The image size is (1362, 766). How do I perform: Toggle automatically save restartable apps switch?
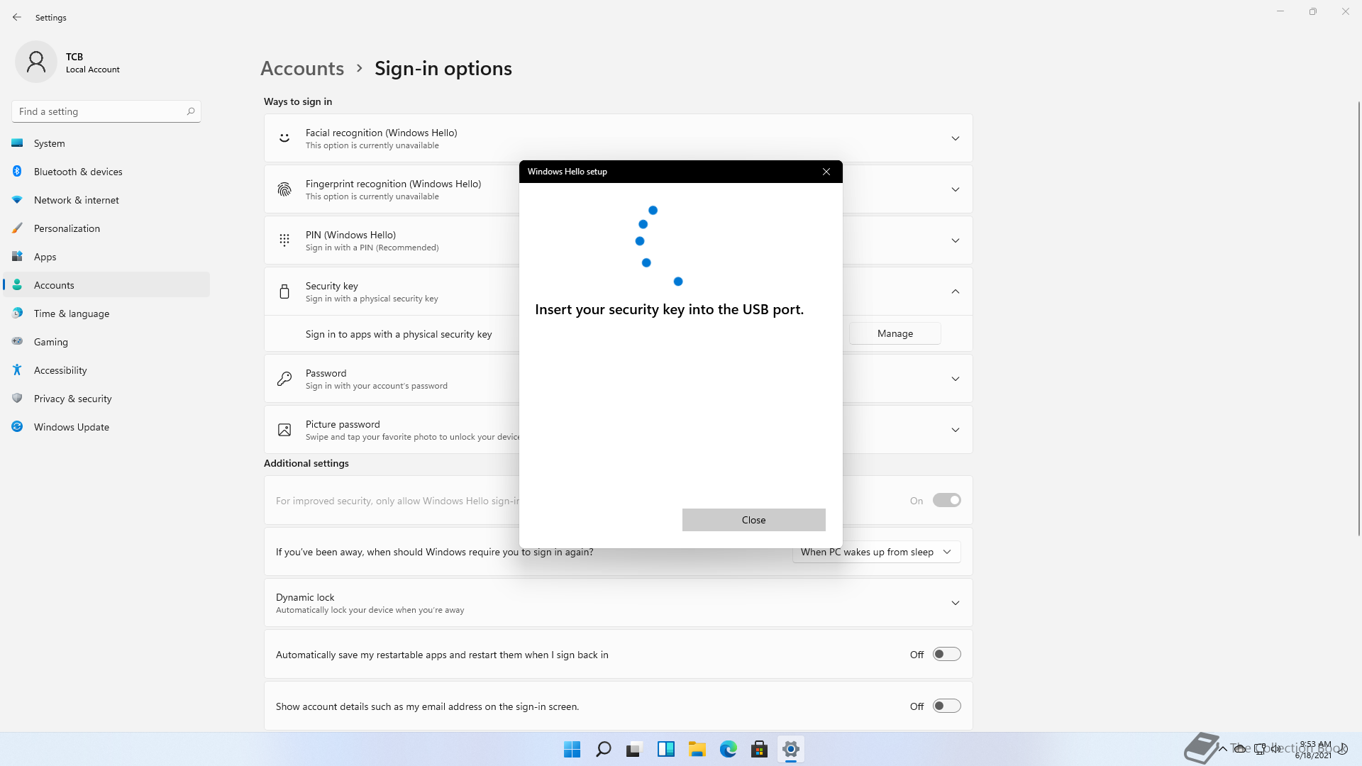pyautogui.click(x=946, y=655)
